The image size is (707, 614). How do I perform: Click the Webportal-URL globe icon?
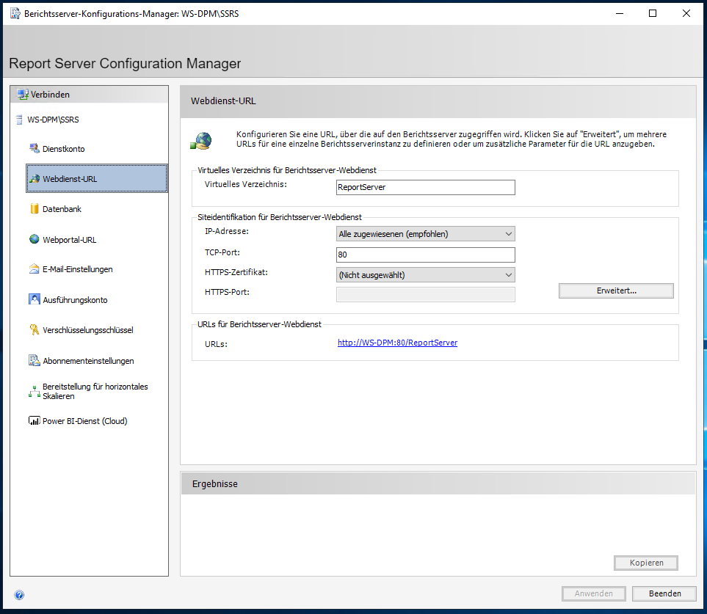click(x=35, y=239)
